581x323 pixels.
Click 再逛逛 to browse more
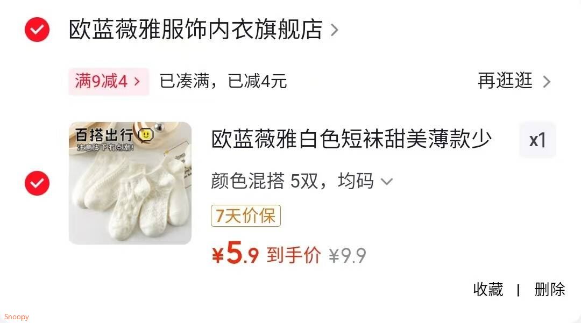coord(505,81)
